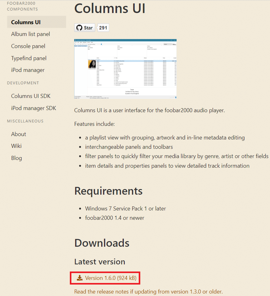This screenshot has height=296, width=270.
Task: Open the iPod manager SDK page
Action: point(34,108)
